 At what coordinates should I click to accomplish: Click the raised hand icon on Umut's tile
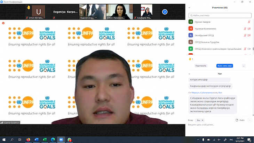29,7
